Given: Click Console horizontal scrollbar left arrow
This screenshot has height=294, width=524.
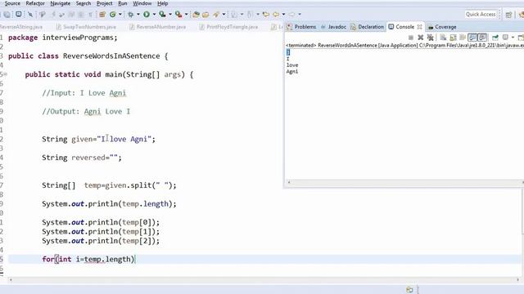Looking at the screenshot, I should tap(289, 182).
